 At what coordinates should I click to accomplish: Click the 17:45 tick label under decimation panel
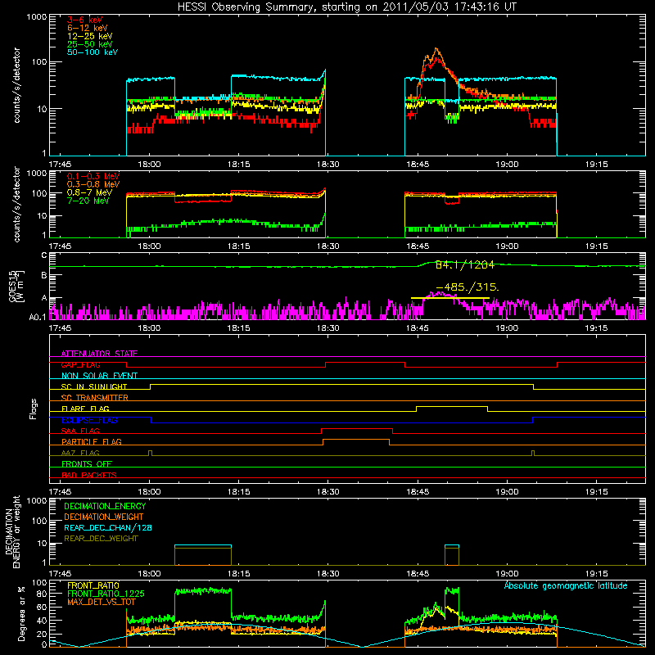(x=60, y=574)
